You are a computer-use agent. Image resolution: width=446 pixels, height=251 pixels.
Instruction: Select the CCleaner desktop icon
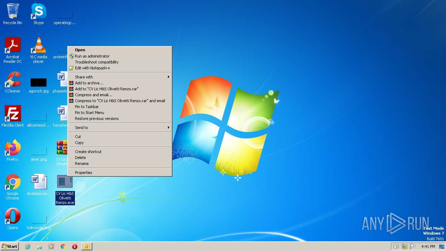(13, 83)
